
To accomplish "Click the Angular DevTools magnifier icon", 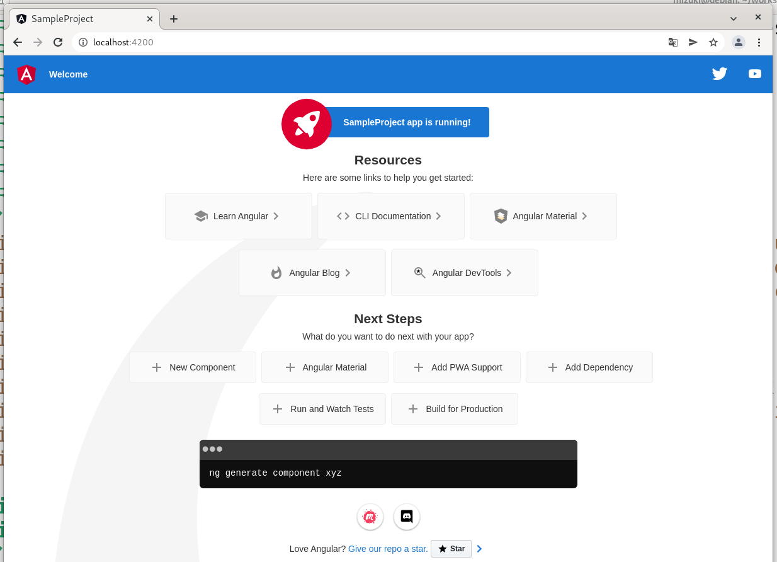I will (x=420, y=273).
